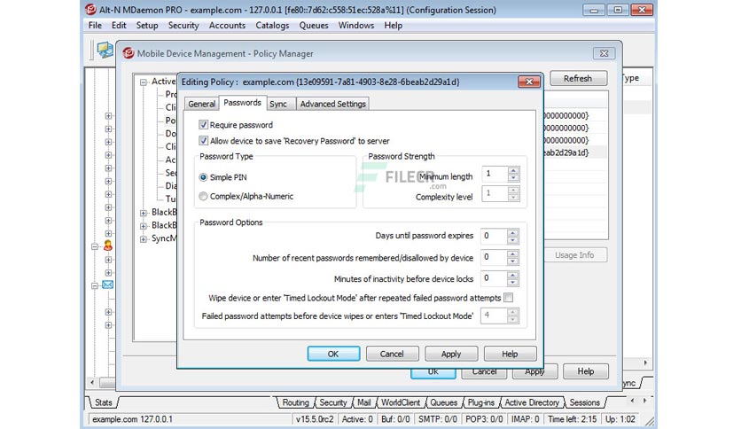Image resolution: width=741 pixels, height=429 pixels.
Task: Click the Minimum length input field
Action: (x=495, y=175)
